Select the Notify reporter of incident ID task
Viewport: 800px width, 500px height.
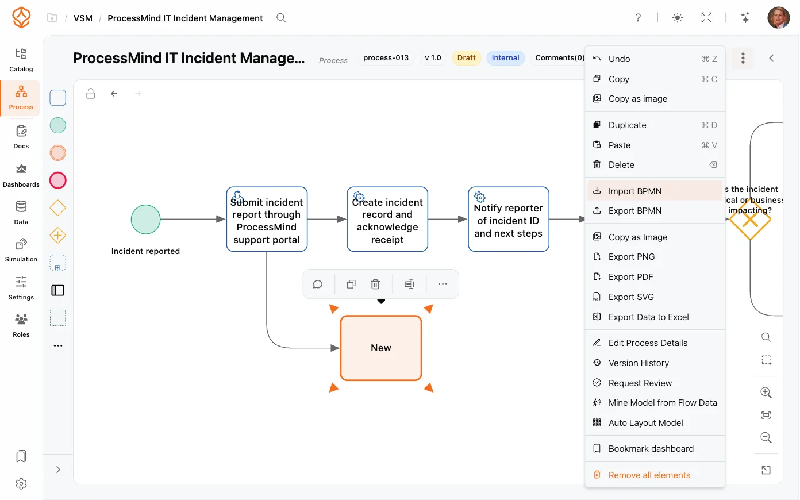509,220
